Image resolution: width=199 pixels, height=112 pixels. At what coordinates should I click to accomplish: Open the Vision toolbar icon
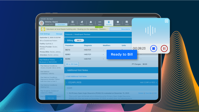pos(127,23)
